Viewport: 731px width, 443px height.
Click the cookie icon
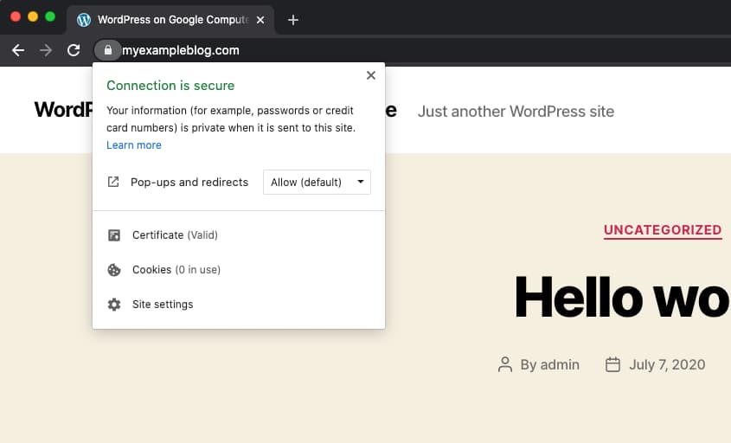click(x=114, y=270)
